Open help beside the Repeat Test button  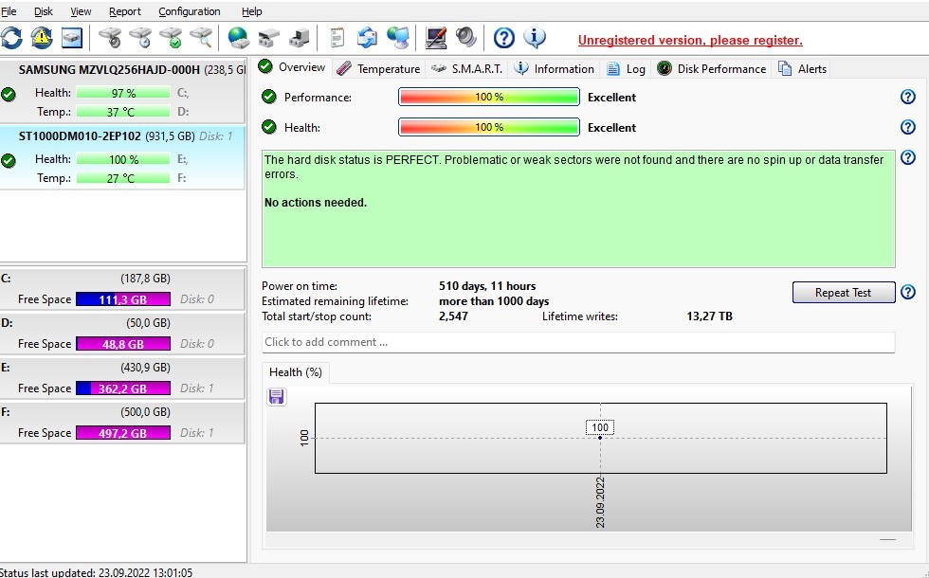[908, 292]
